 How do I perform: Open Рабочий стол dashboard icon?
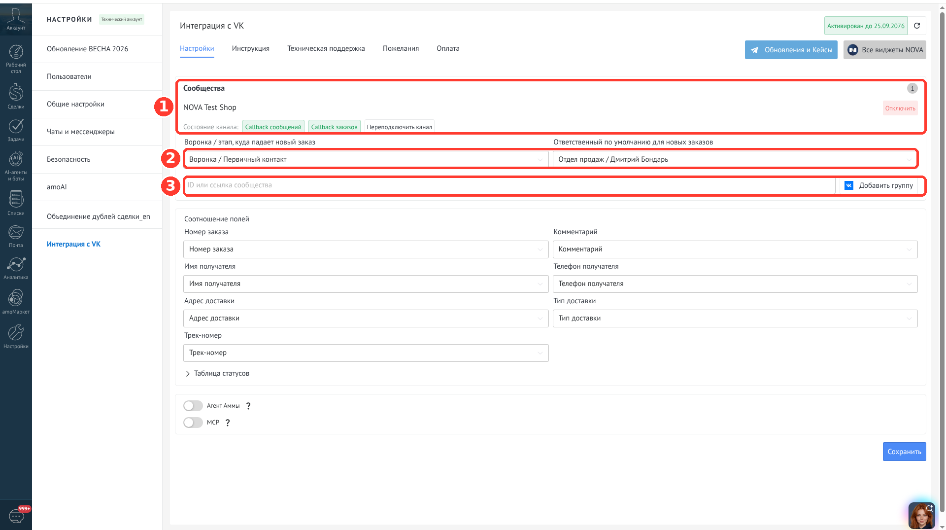pos(16,59)
